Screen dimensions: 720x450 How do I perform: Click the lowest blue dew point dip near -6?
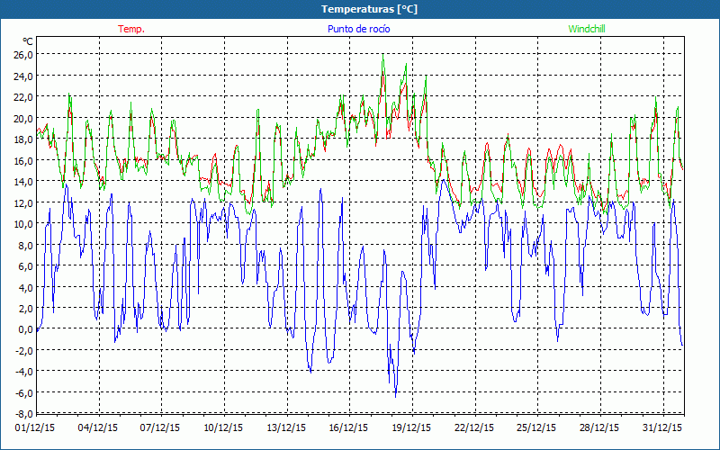(x=395, y=396)
